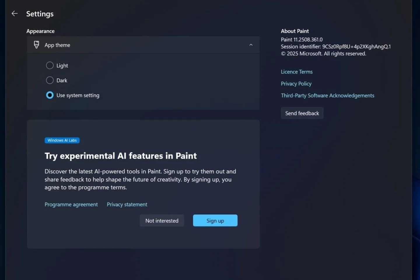Click the Appearance section header

tap(40, 31)
